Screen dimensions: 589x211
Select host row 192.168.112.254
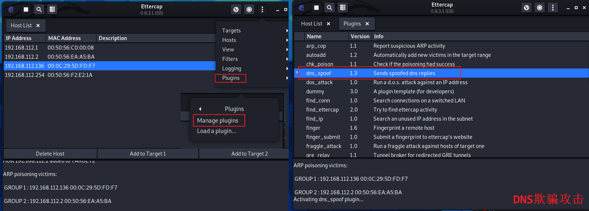[110, 75]
